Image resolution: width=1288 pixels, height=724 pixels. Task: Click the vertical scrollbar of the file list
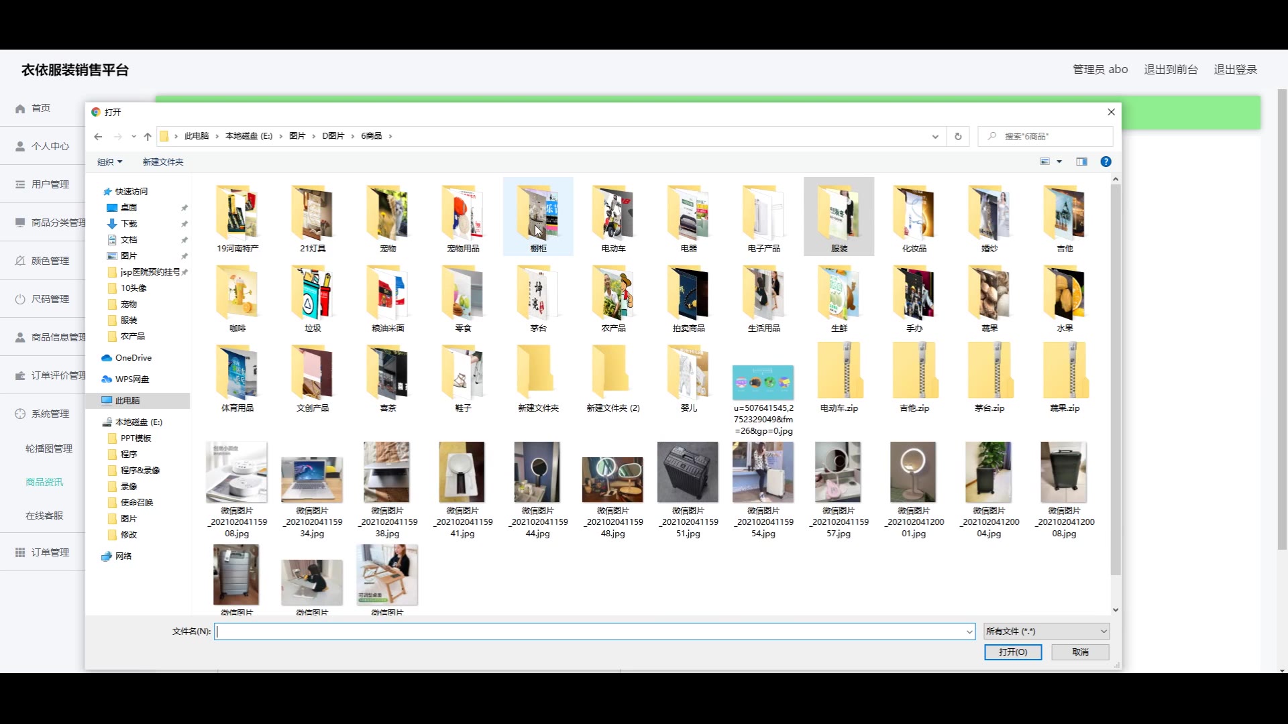click(1116, 375)
